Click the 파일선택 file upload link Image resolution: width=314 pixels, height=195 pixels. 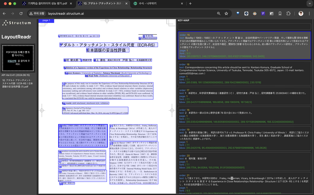tap(12, 61)
